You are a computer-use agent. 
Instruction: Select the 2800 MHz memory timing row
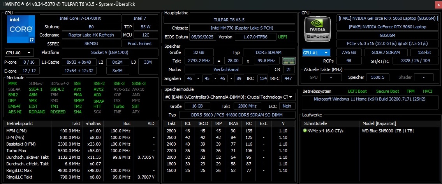click(x=229, y=130)
